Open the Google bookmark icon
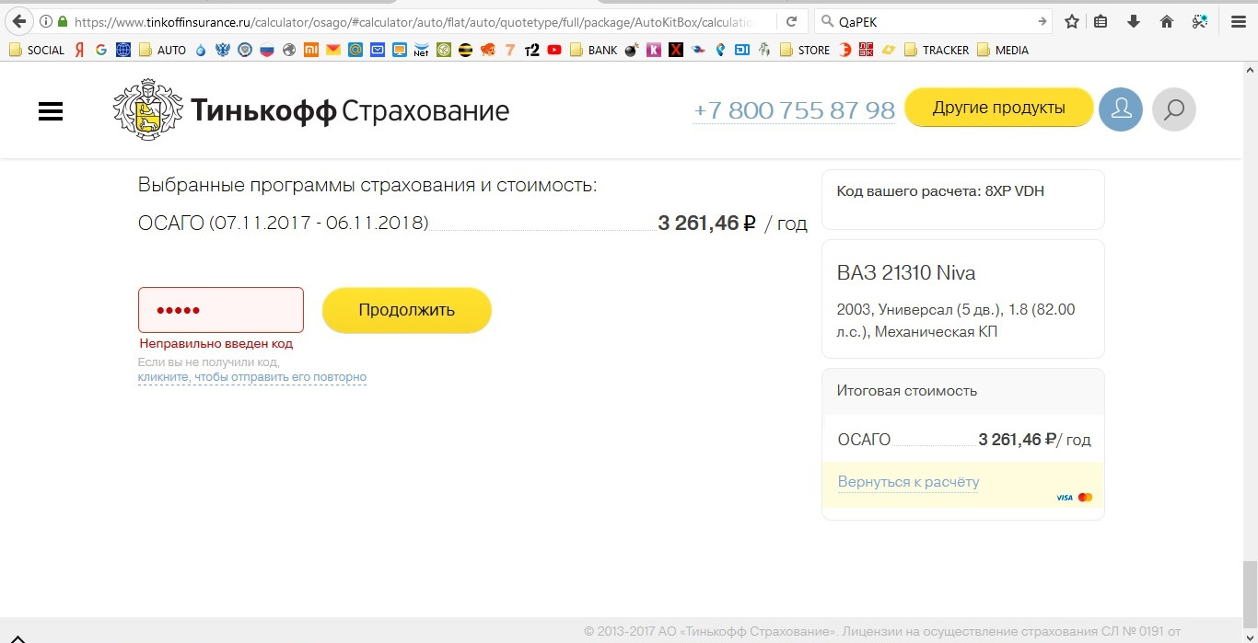 (x=100, y=51)
